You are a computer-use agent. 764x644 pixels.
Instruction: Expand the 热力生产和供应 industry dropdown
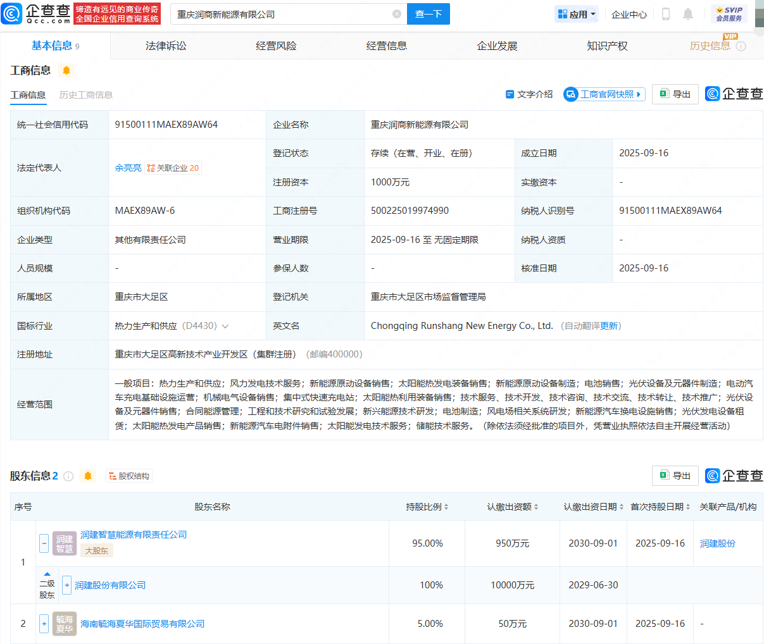(x=225, y=326)
